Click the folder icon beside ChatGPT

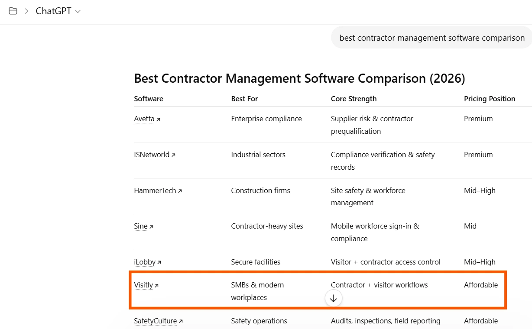[x=13, y=11]
